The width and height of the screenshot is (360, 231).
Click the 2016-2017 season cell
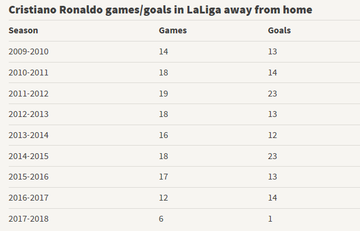pos(29,198)
